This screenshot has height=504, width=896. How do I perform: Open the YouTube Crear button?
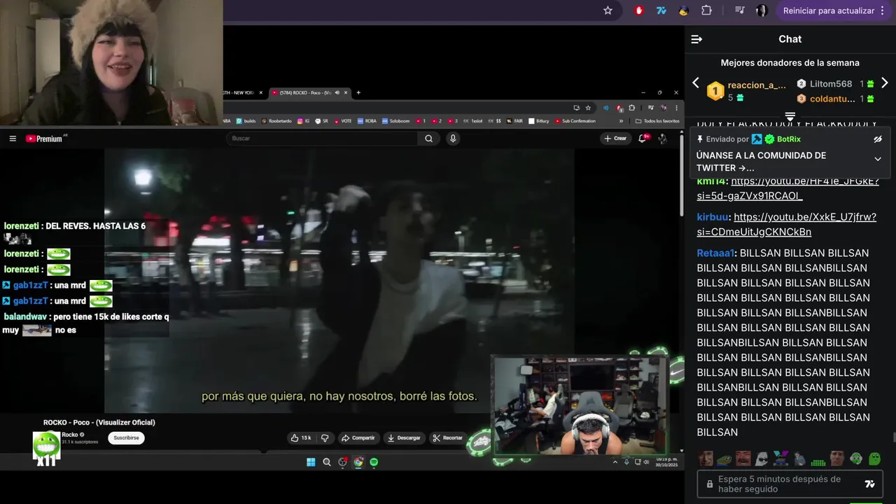pos(615,139)
